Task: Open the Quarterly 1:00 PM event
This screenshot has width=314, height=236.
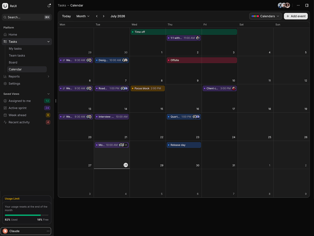Action: [184, 117]
